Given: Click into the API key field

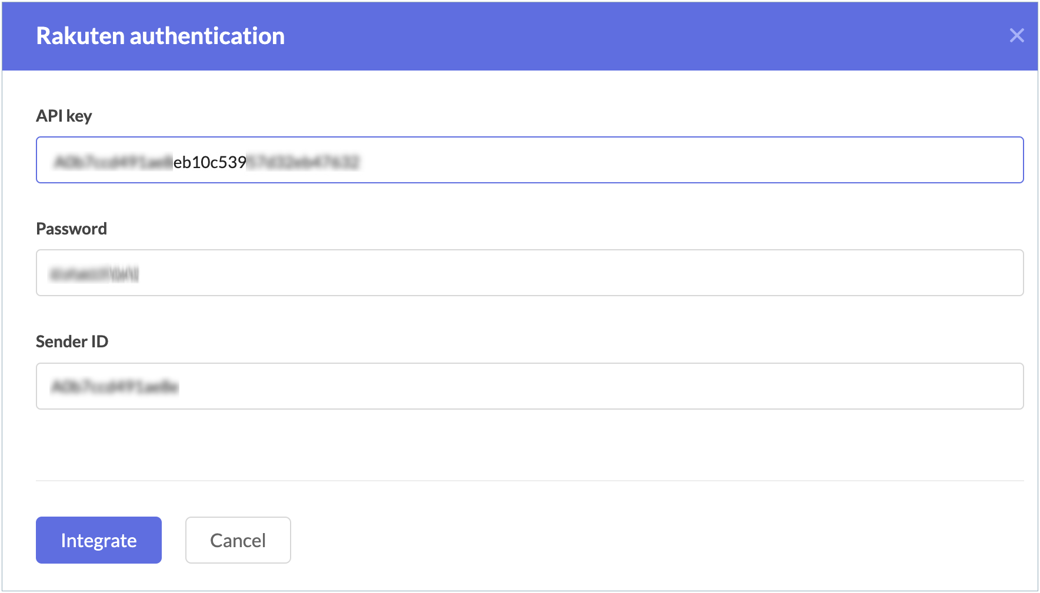Looking at the screenshot, I should (x=529, y=160).
